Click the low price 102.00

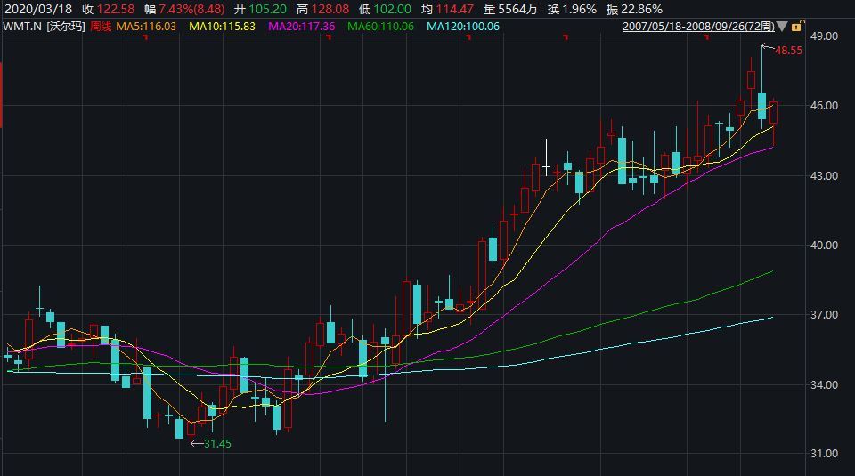click(392, 9)
